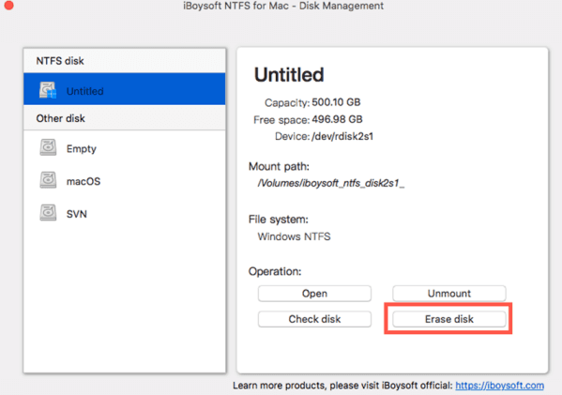The height and width of the screenshot is (395, 562).
Task: Choose the macOS disk entry
Action: [x=125, y=181]
